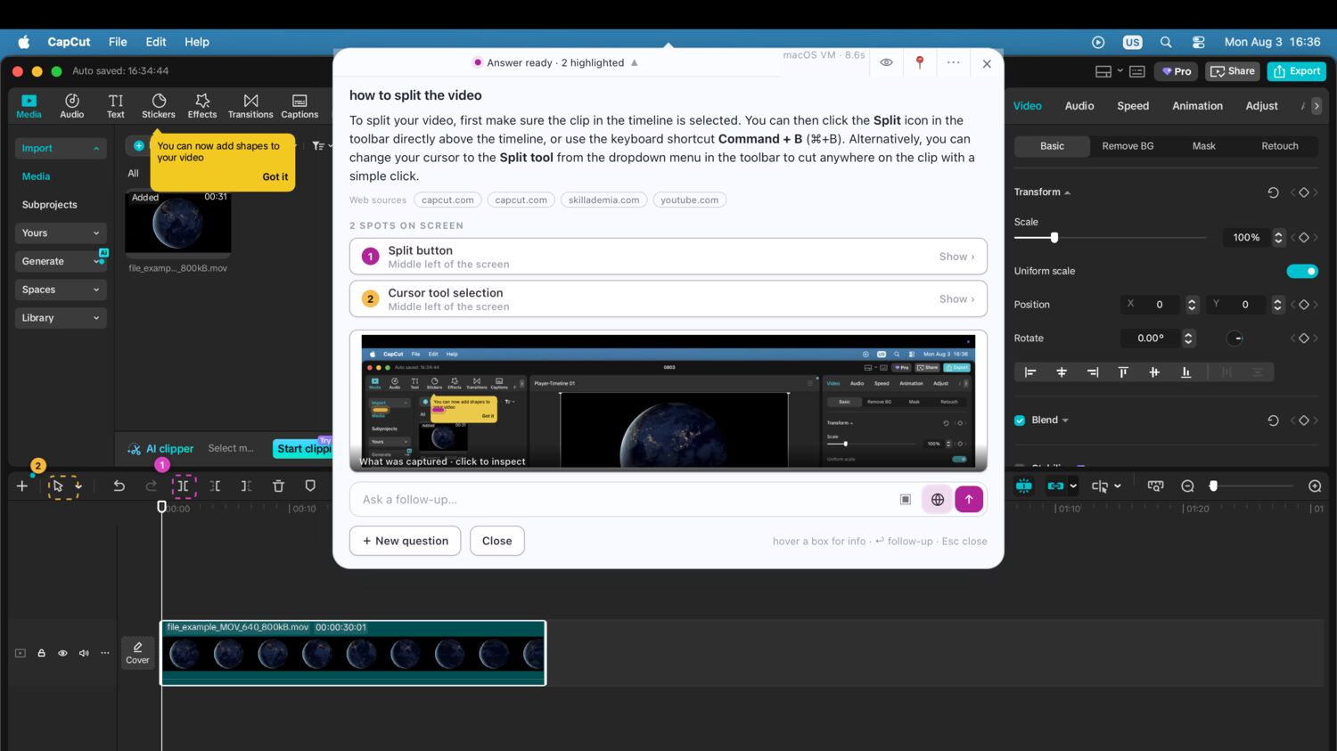Uncheck the Blend checkbox
Image resolution: width=1337 pixels, height=751 pixels.
coord(1020,420)
